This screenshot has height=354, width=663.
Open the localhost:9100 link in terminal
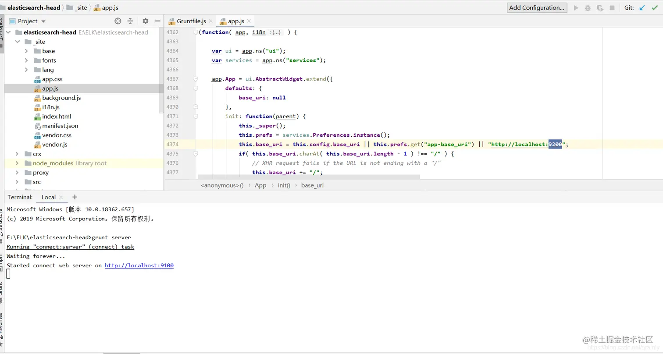coord(139,265)
